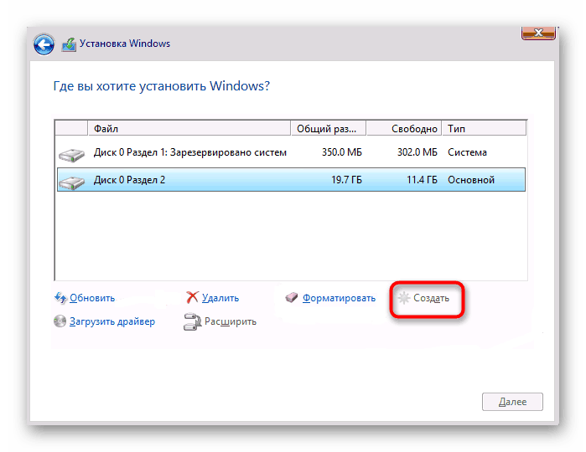586x452 pixels.
Task: Click the 350.0 МБ total size cell
Action: click(341, 152)
